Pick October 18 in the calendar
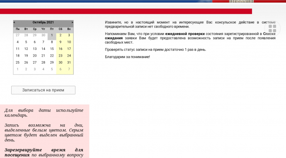The width and height of the screenshot is (286, 158). 17,56
